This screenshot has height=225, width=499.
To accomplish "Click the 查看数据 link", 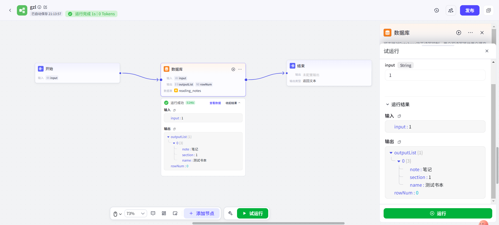I will tap(215, 103).
